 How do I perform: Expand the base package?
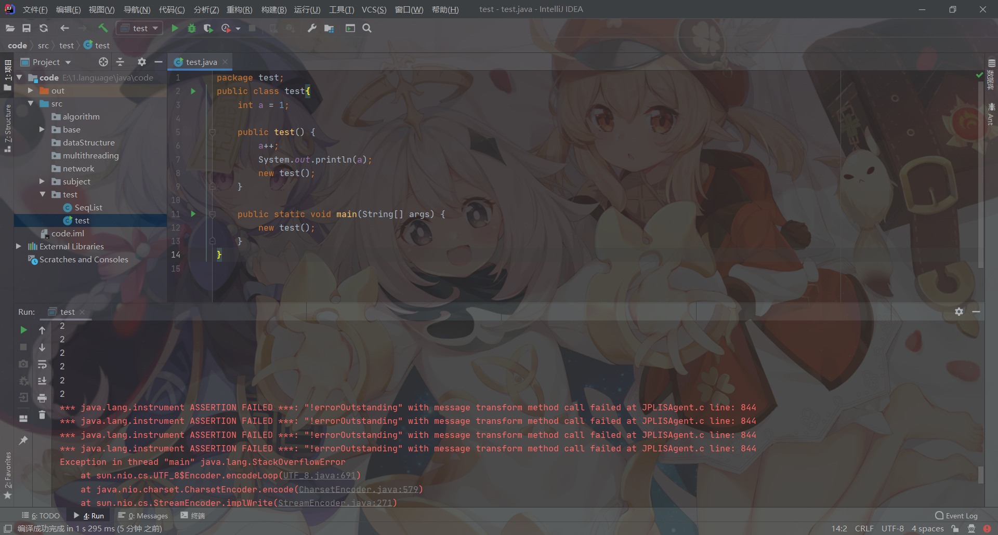tap(42, 129)
